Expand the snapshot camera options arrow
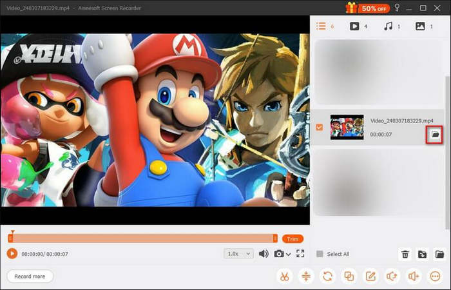Image resolution: width=451 pixels, height=290 pixels. pyautogui.click(x=289, y=254)
